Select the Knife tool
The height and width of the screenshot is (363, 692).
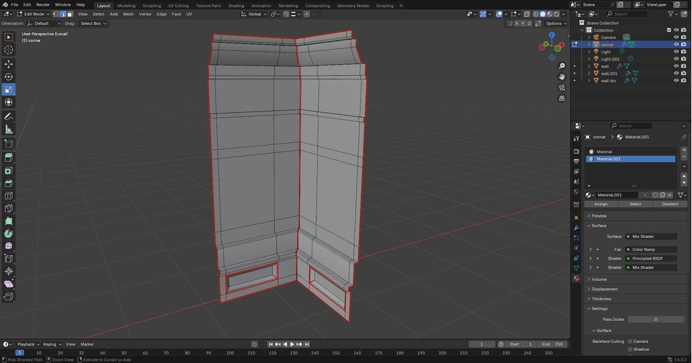click(x=9, y=208)
